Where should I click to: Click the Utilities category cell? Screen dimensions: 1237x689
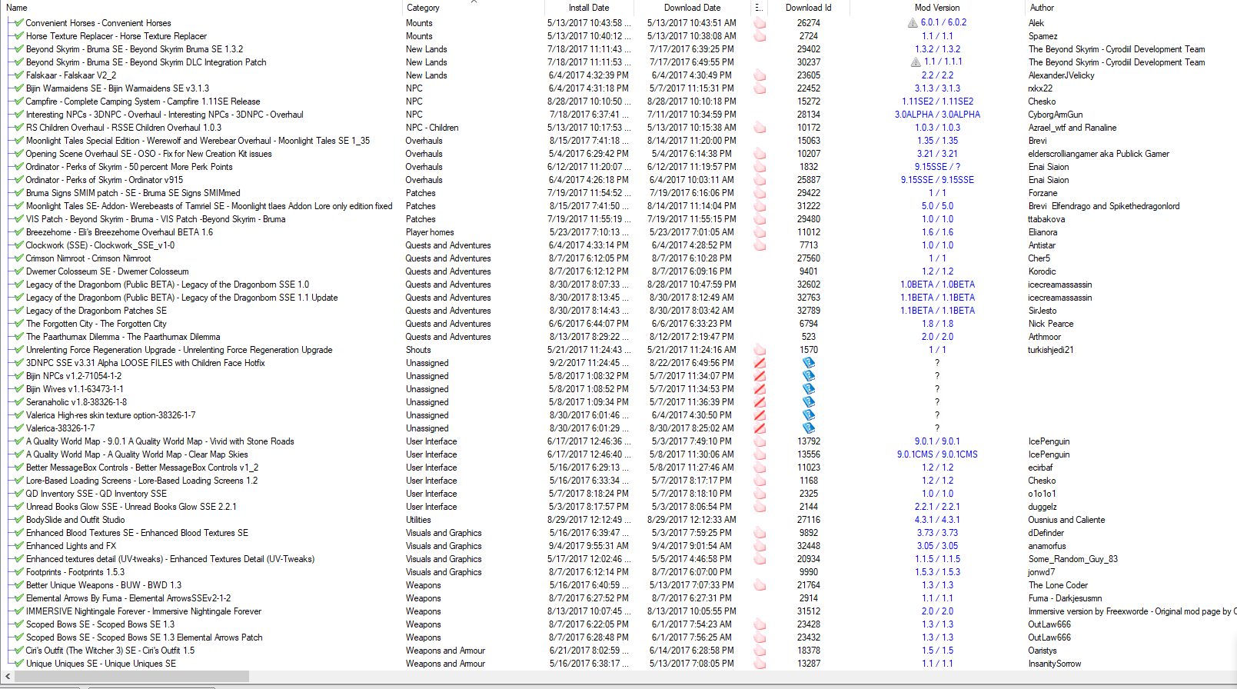coord(418,520)
